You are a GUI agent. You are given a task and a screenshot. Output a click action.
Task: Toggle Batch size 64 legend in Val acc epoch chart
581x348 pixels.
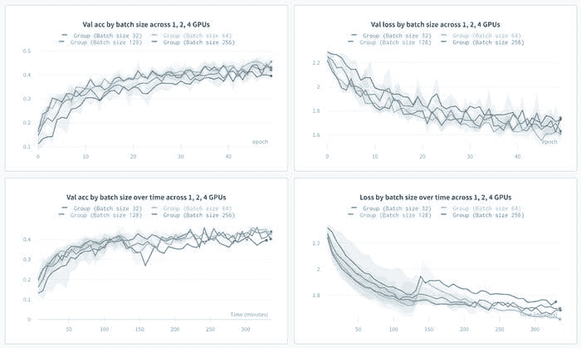[x=194, y=36]
